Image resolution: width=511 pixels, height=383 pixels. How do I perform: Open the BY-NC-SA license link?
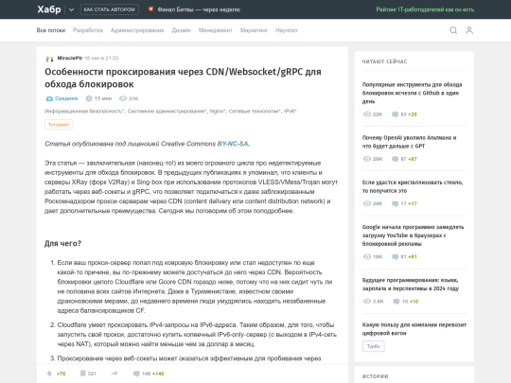233,144
